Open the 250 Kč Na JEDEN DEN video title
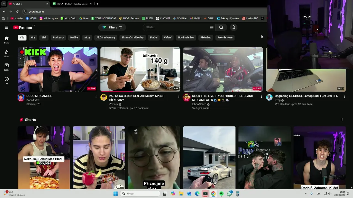This screenshot has width=353, height=198. pos(137,98)
